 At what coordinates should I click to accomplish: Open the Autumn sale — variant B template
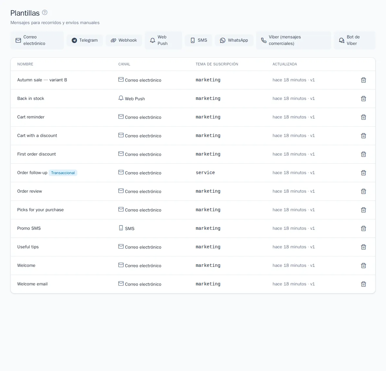[x=42, y=80]
